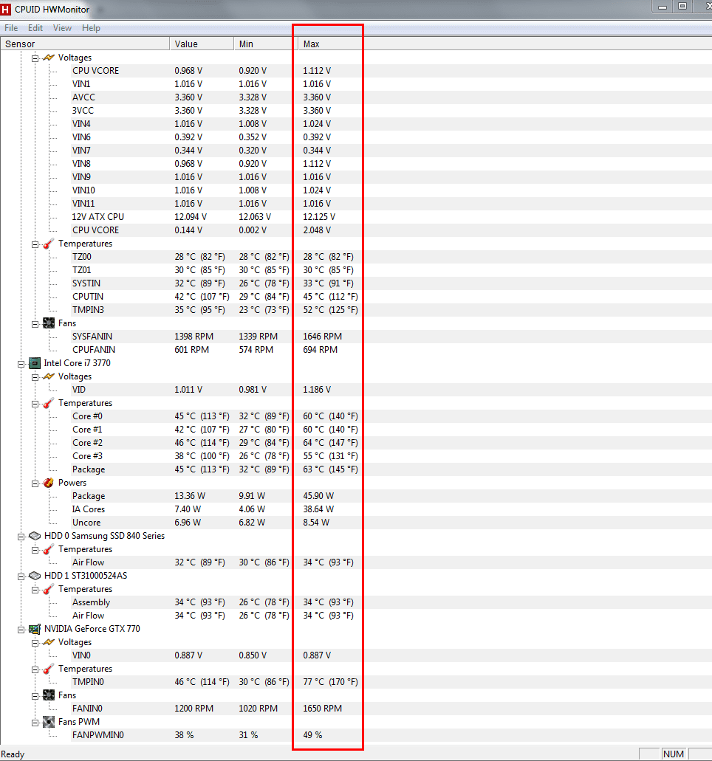Collapse the NVIDIA GeForce GTX 770 node
712x761 pixels.
coord(21,630)
